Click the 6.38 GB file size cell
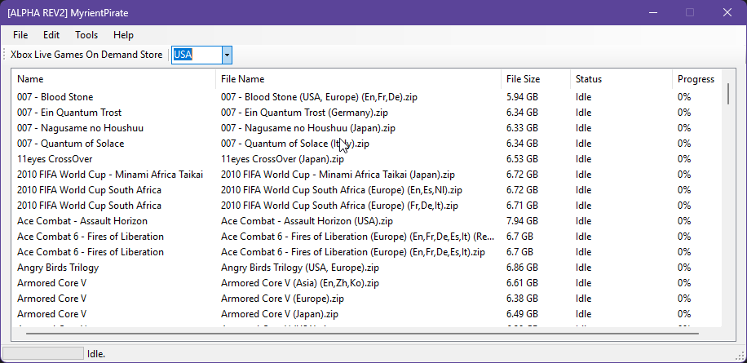 [x=522, y=299]
